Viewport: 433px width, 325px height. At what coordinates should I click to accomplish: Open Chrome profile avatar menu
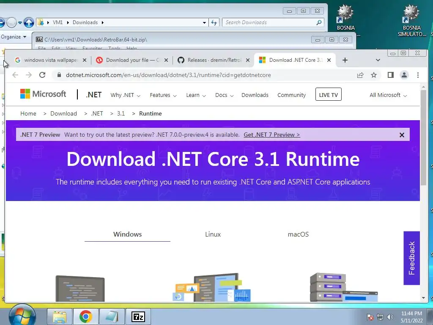coord(404,75)
